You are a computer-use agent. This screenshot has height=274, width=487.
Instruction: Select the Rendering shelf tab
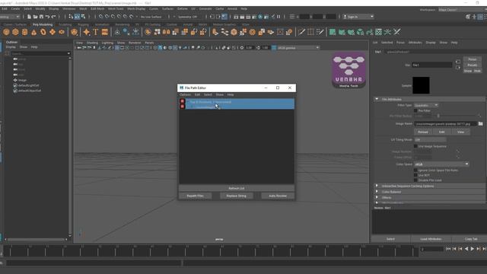pyautogui.click(x=123, y=24)
